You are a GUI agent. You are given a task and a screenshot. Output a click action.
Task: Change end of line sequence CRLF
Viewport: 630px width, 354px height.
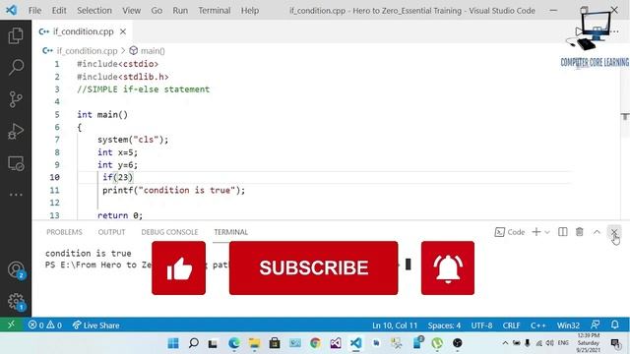point(511,325)
